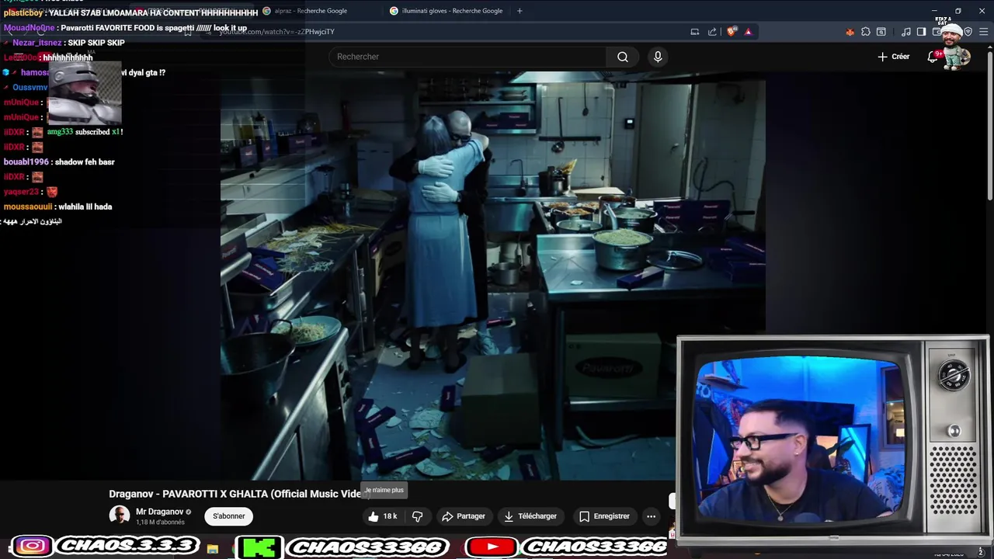
Task: Click chat username MouadNo0ne
Action: pyautogui.click(x=30, y=28)
